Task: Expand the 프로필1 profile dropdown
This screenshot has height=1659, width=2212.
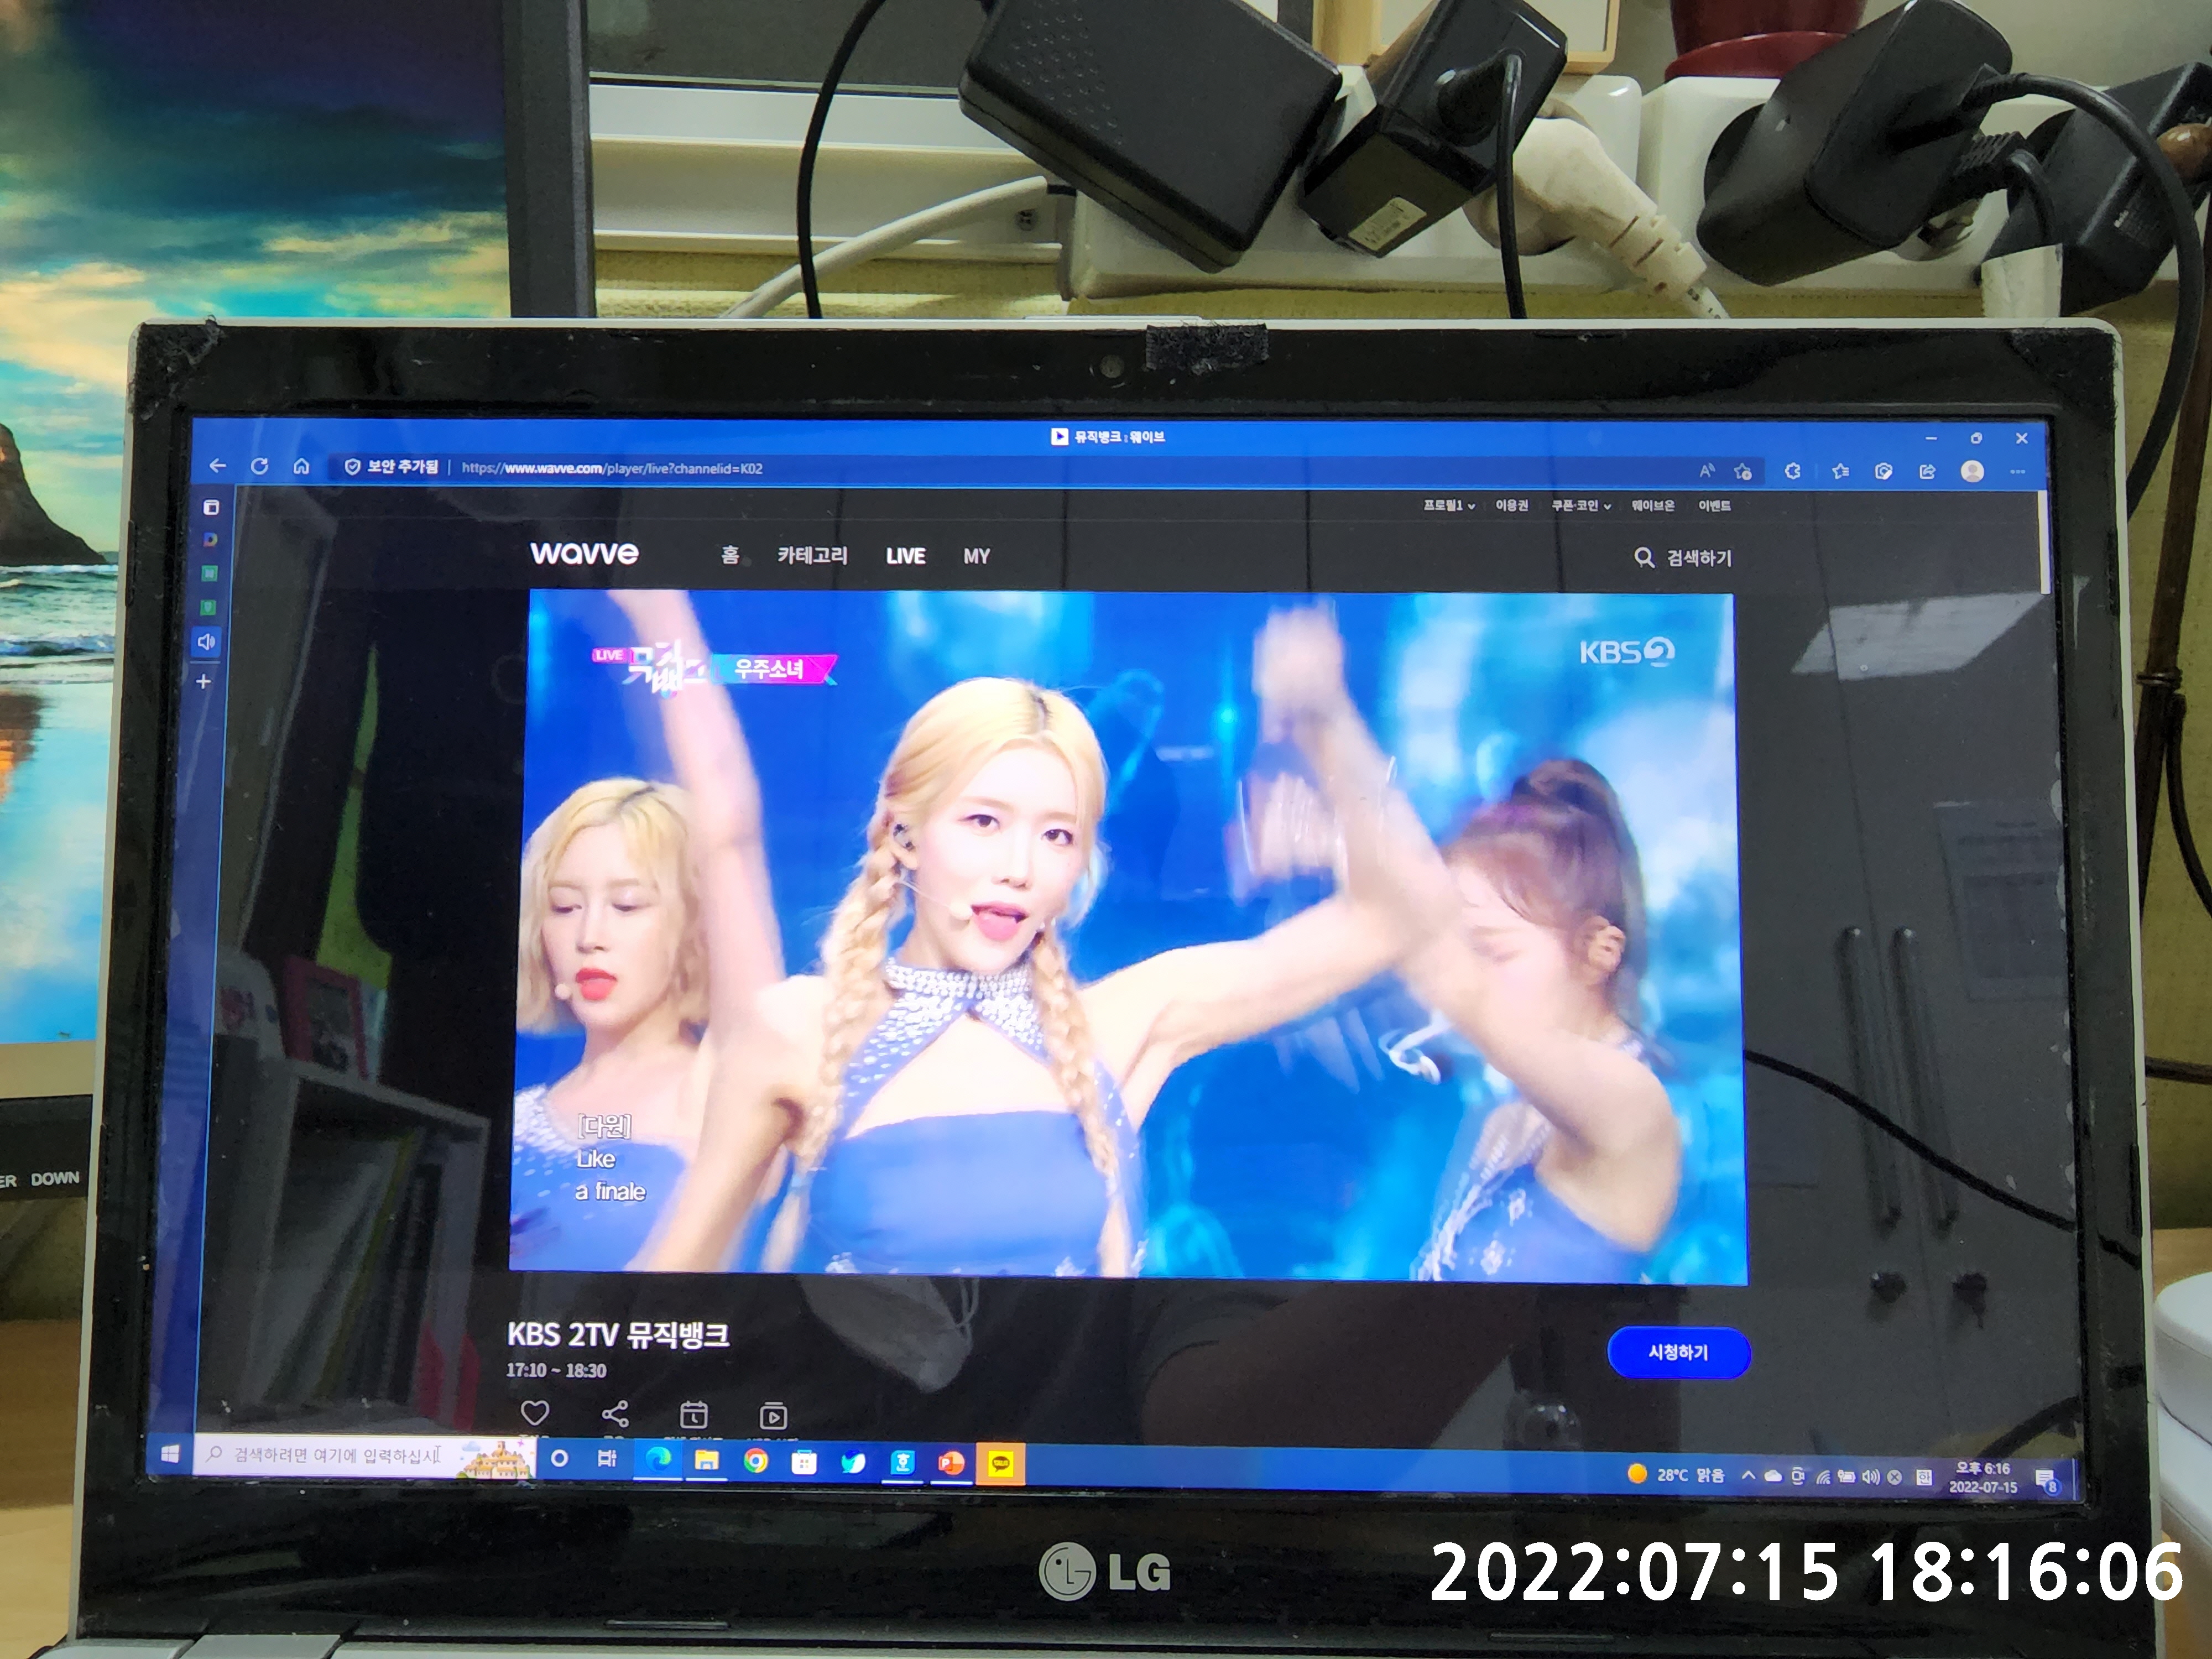Action: click(x=1449, y=505)
